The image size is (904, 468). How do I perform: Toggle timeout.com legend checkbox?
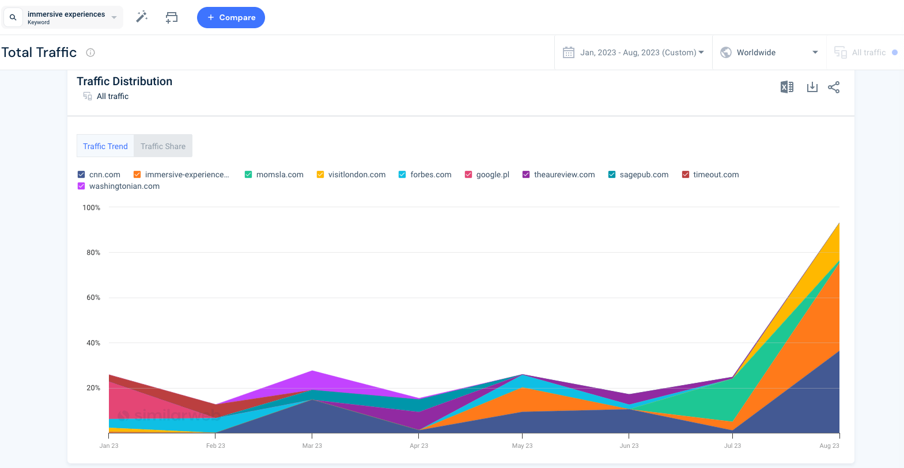click(x=686, y=174)
